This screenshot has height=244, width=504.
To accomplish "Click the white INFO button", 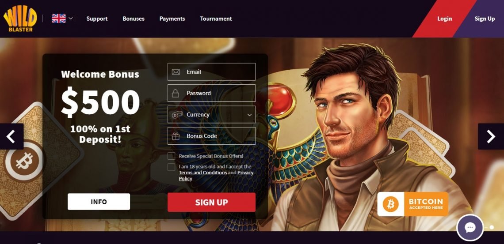I will (99, 202).
